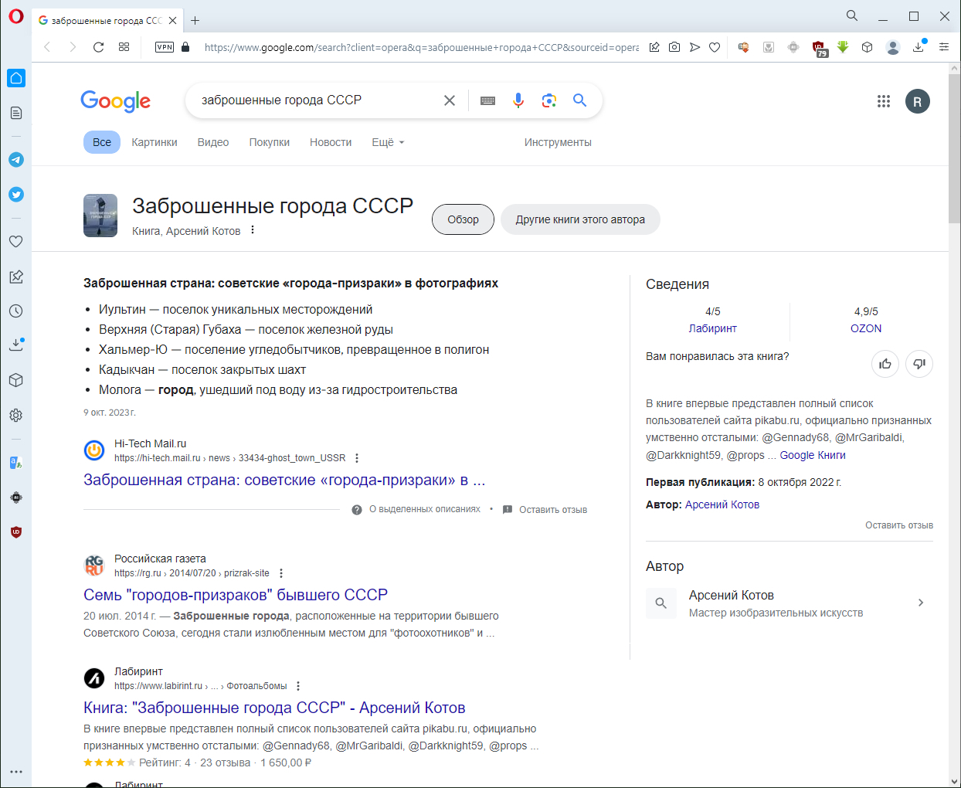Open Другие книги этого автора
The image size is (961, 788).
point(580,219)
